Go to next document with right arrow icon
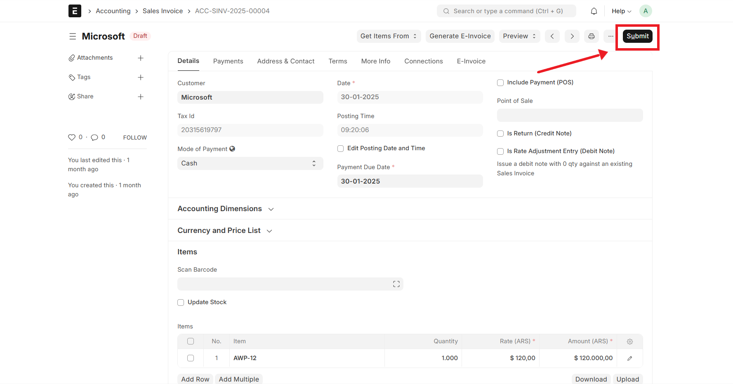This screenshot has height=384, width=733. click(572, 36)
